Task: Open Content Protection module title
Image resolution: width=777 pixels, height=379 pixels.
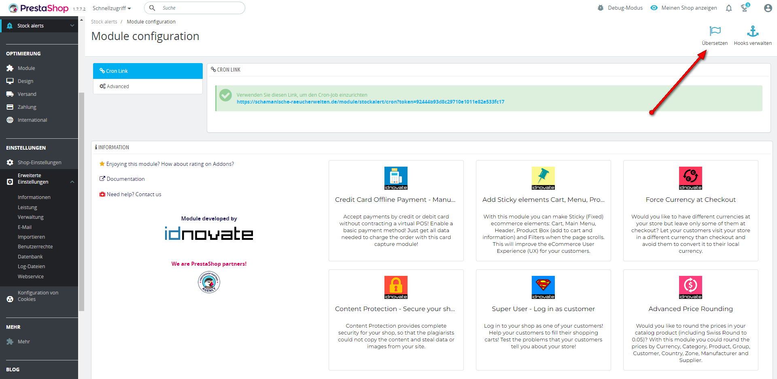Action: pyautogui.click(x=395, y=309)
